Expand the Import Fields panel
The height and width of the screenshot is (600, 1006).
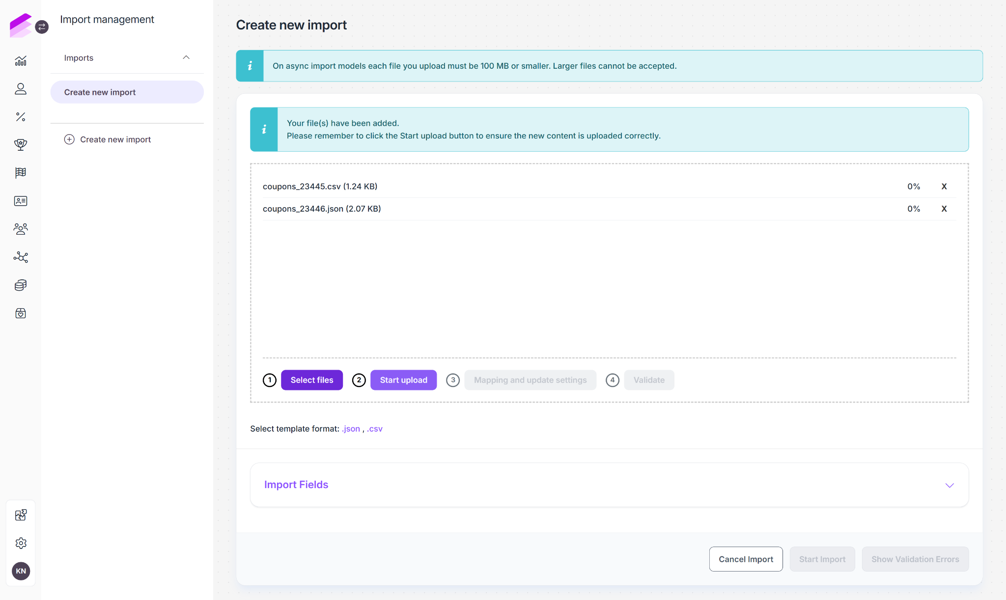pyautogui.click(x=609, y=485)
